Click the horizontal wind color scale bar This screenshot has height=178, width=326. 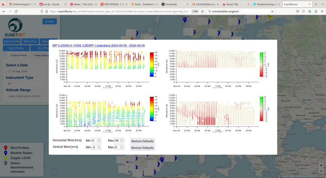tap(151, 64)
